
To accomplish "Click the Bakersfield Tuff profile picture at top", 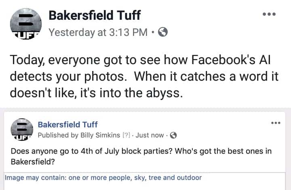I will point(26,24).
